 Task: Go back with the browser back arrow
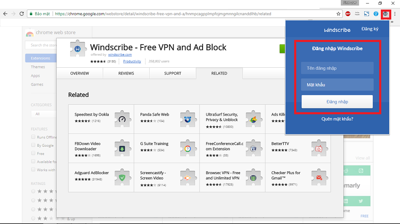pos(5,14)
